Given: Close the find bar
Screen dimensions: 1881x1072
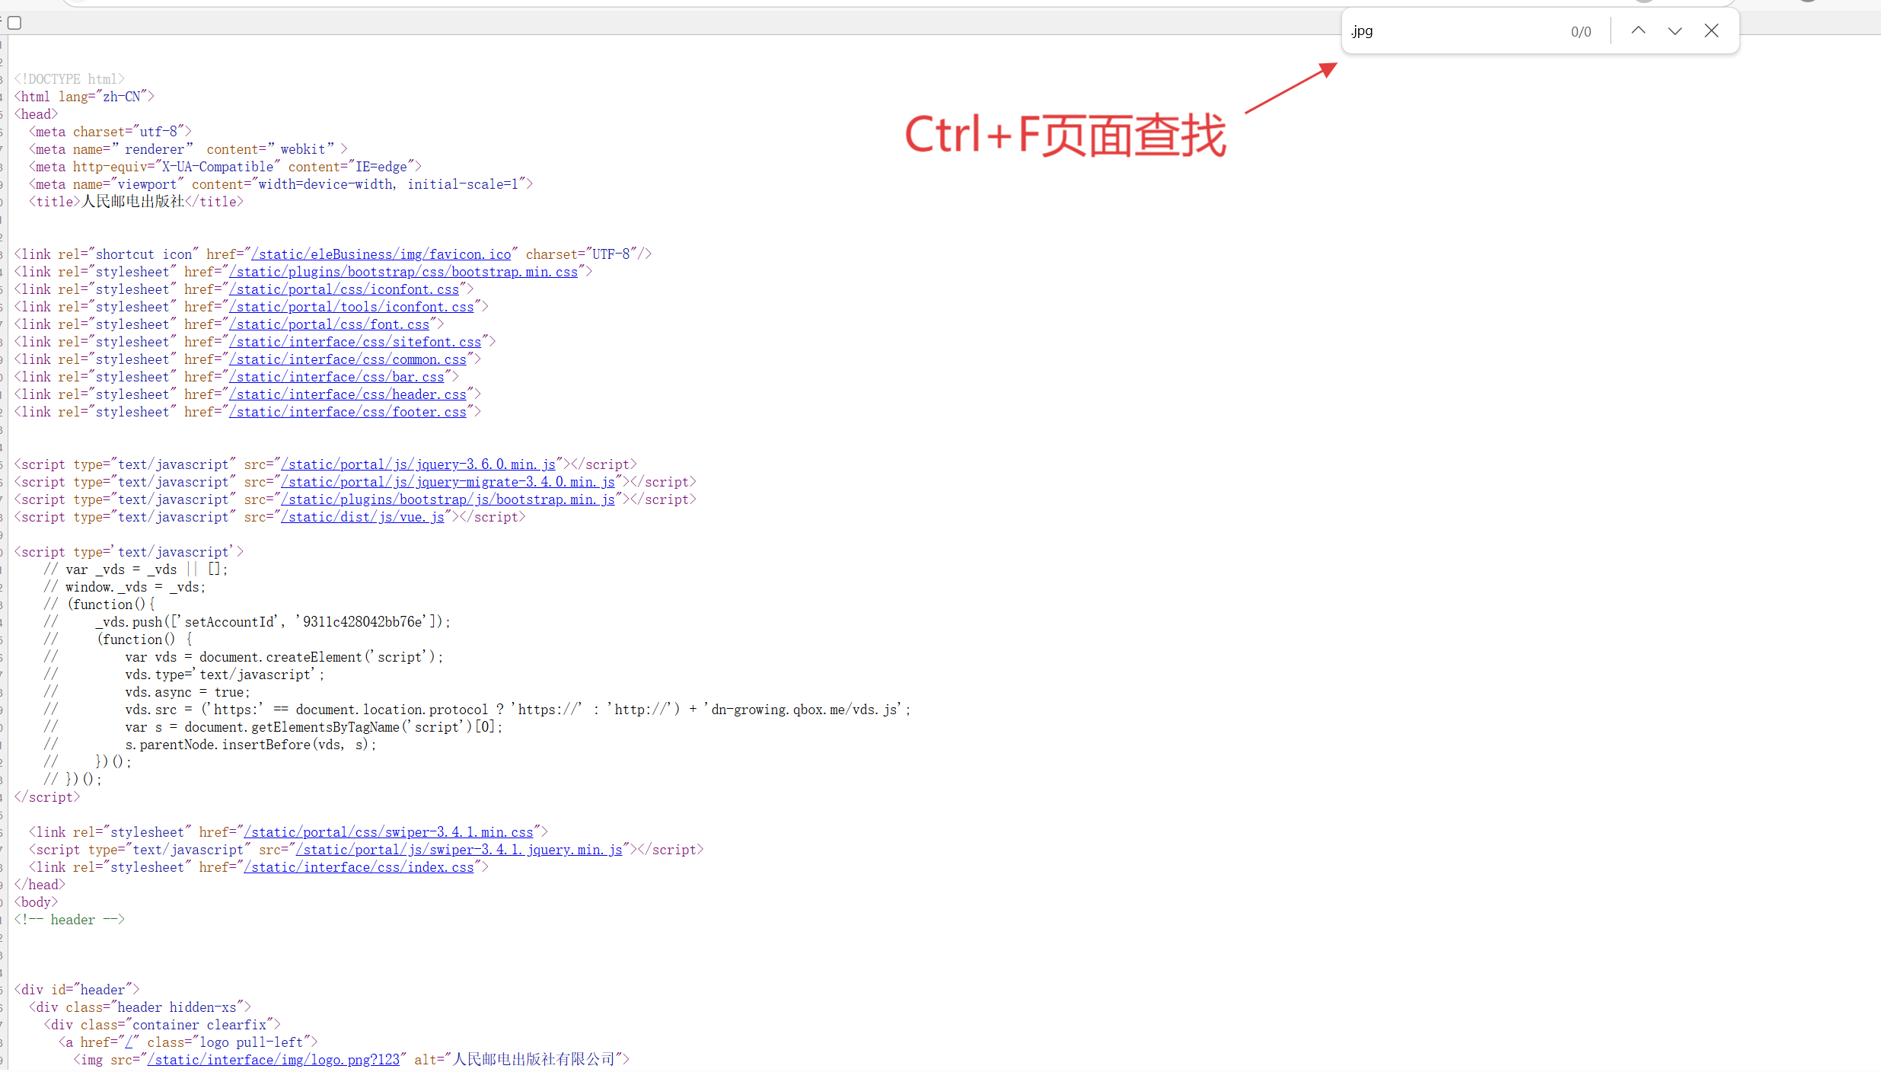Looking at the screenshot, I should [x=1711, y=31].
